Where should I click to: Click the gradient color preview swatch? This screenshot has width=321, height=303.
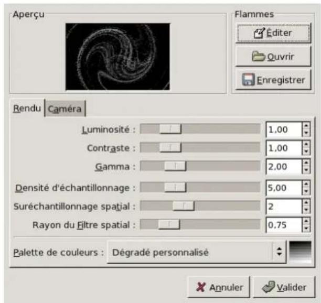[301, 252]
